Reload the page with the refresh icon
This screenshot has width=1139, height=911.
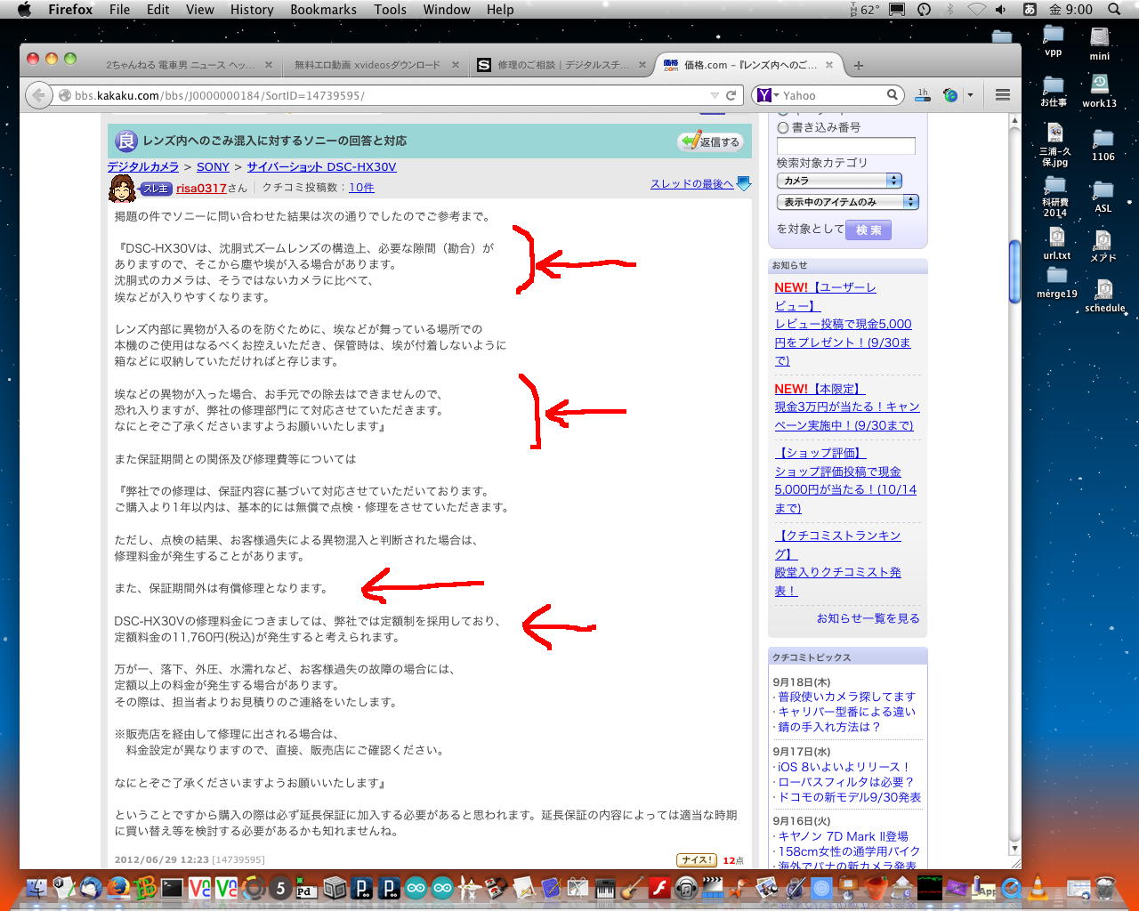tap(731, 95)
